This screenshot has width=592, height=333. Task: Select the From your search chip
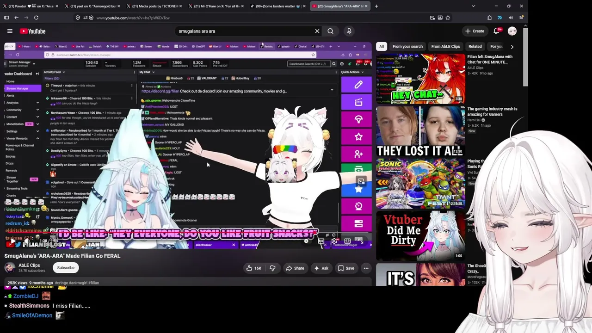tap(407, 46)
